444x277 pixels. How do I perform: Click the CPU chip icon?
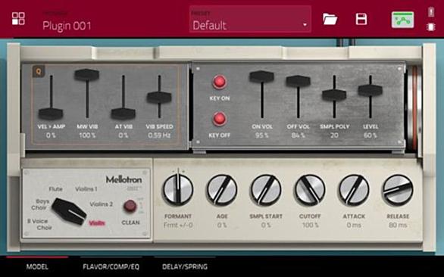tap(431, 27)
